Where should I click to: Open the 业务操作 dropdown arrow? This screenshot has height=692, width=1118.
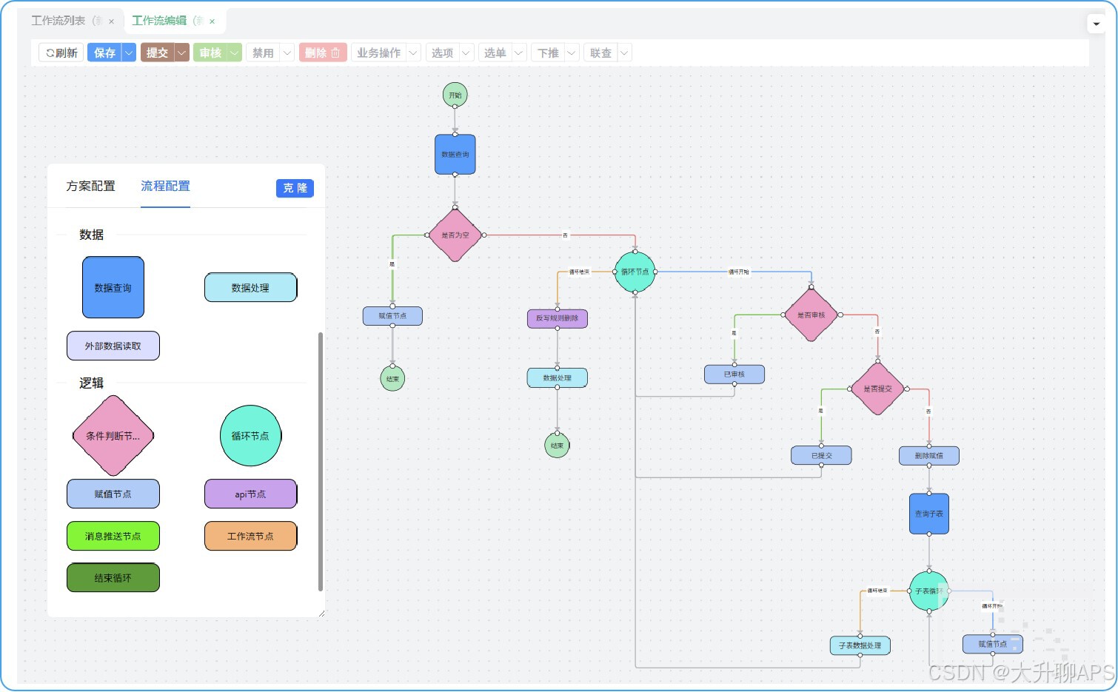414,53
